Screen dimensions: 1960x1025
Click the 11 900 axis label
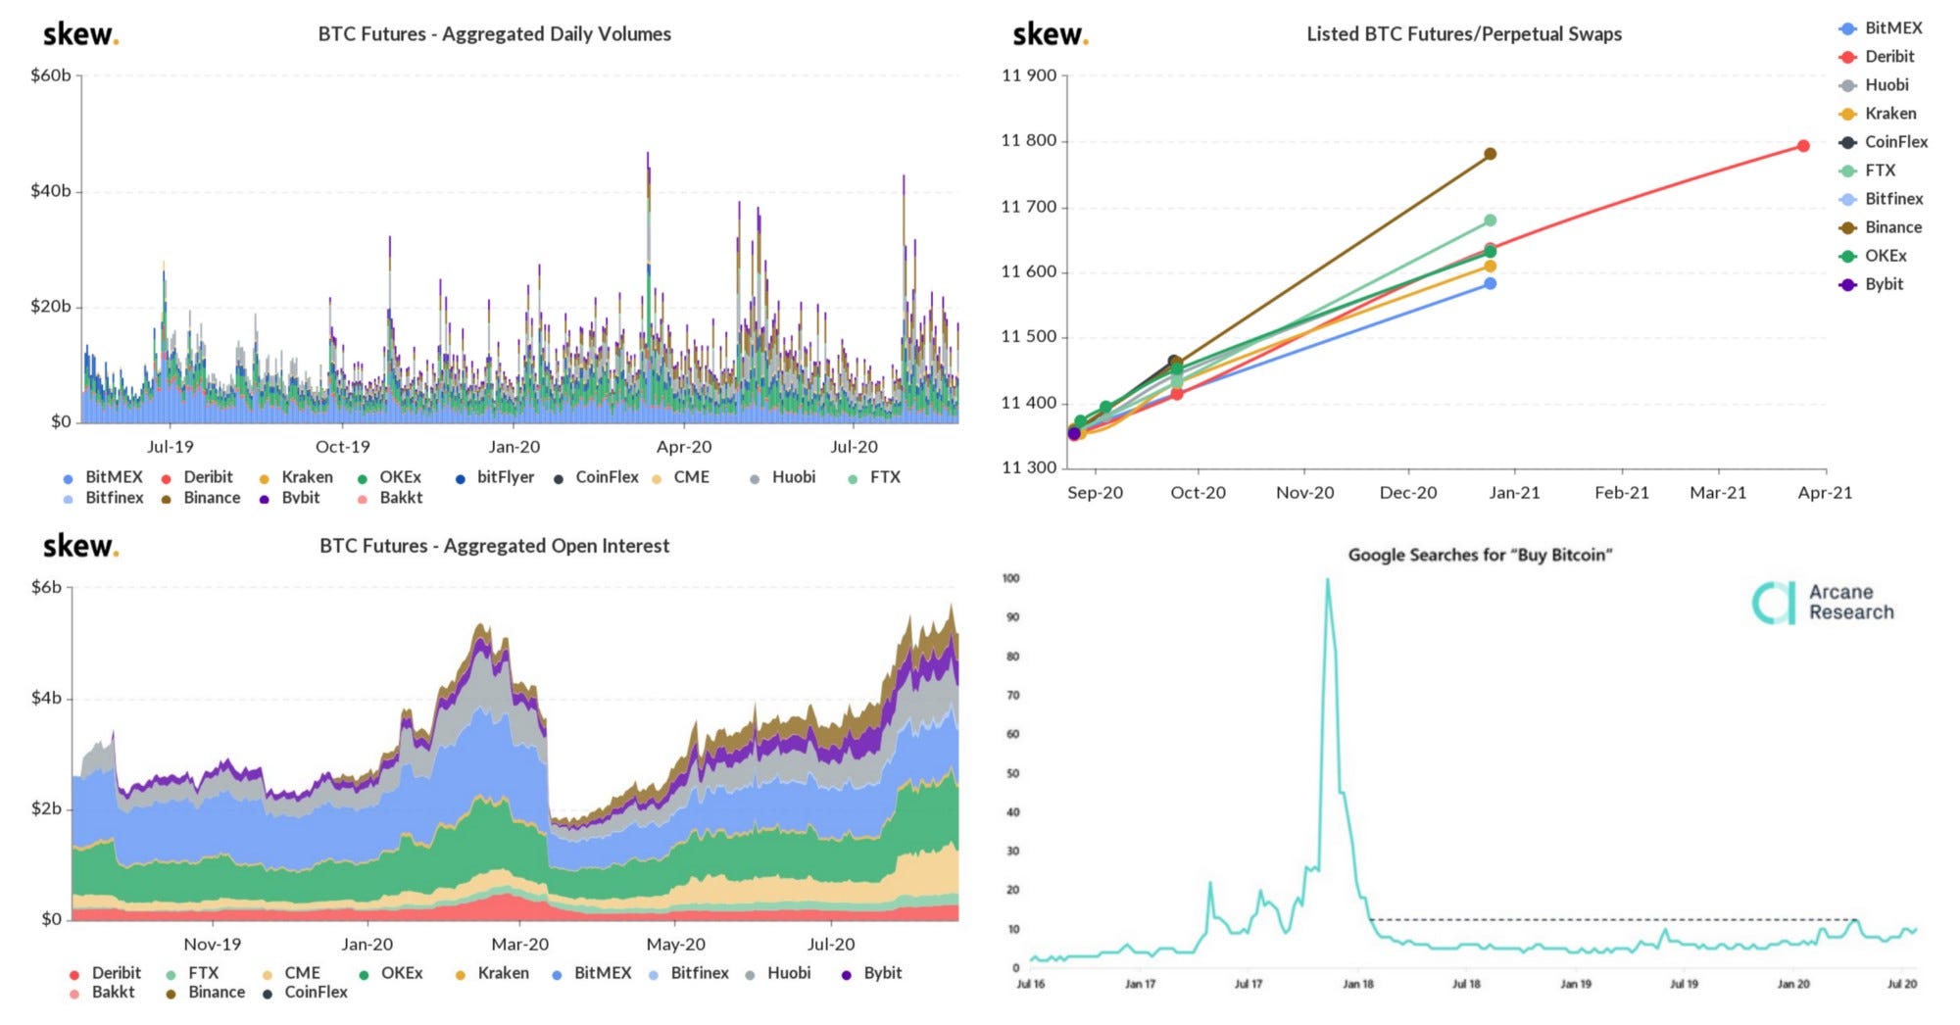1029,75
